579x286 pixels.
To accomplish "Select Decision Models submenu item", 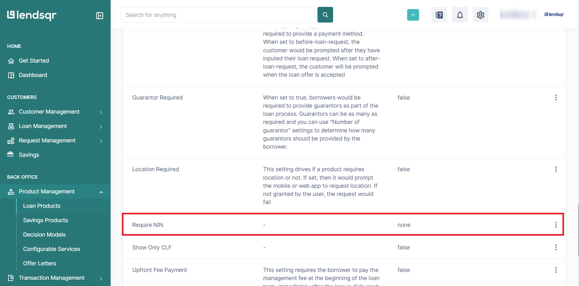I will [44, 235].
